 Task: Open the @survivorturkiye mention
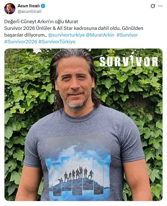pos(66,35)
